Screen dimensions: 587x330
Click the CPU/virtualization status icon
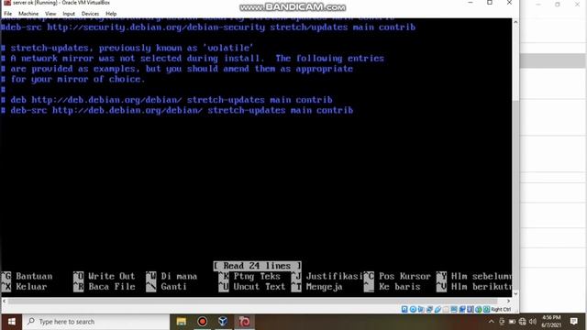pyautogui.click(x=471, y=310)
